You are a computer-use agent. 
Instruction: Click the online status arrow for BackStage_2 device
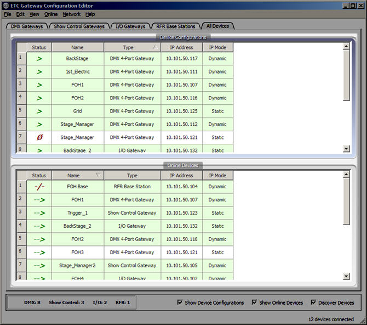(x=39, y=226)
